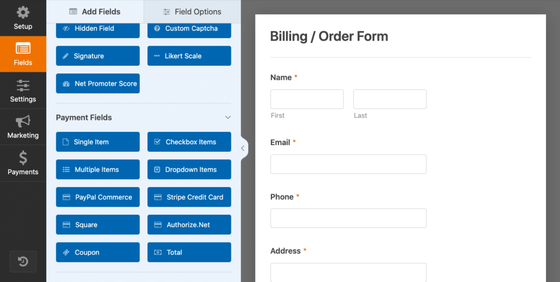
Task: Switch to the Field Options tab
Action: [x=192, y=12]
